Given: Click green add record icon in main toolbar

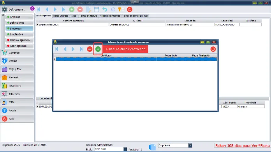Looking at the screenshot, I should (72, 9).
